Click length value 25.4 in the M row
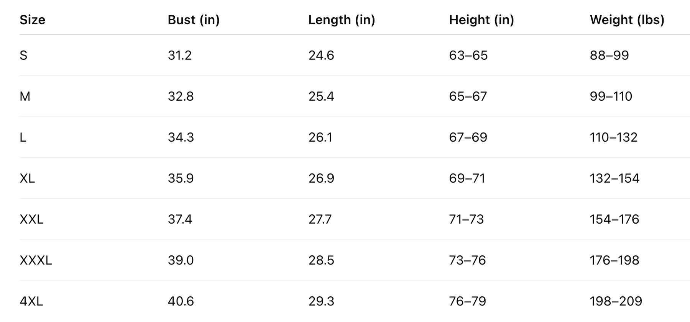 321,96
